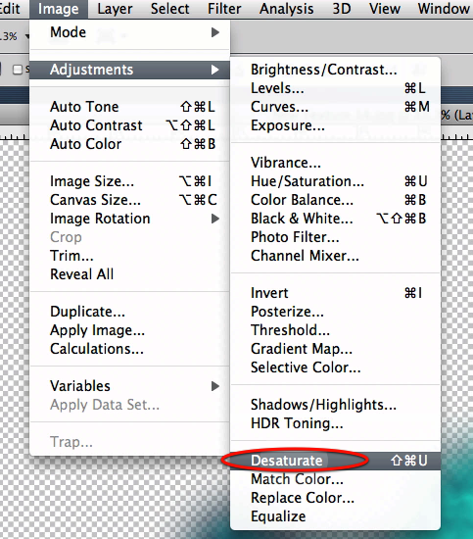Open the Mode submenu arrow
The image size is (473, 539).
[x=215, y=32]
